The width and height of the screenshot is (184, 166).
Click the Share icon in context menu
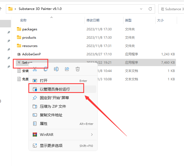pyautogui.click(x=67, y=69)
